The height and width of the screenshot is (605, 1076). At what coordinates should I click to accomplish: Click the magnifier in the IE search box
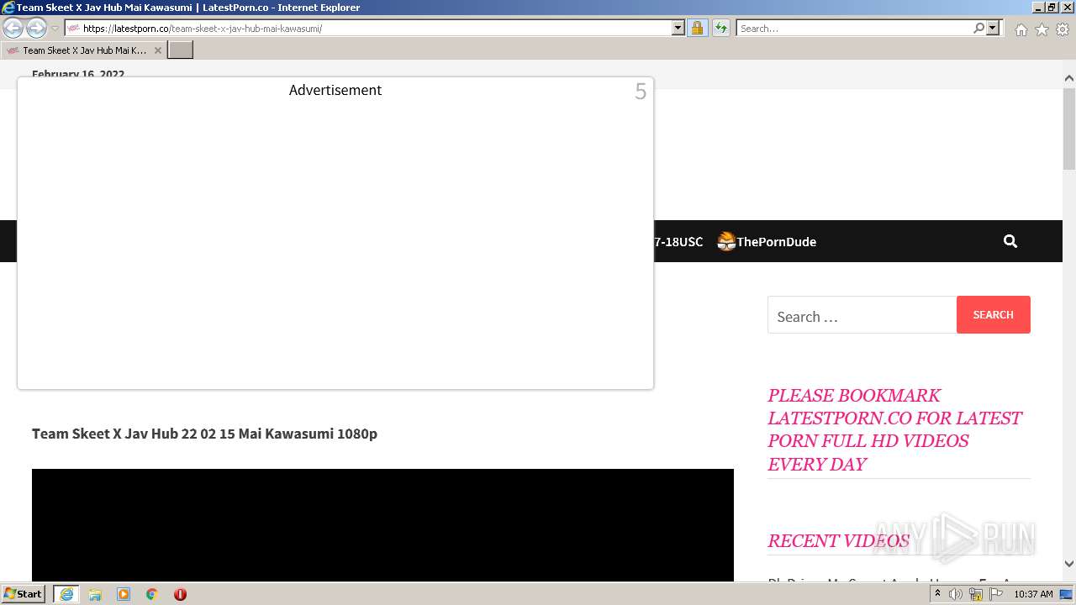[978, 28]
